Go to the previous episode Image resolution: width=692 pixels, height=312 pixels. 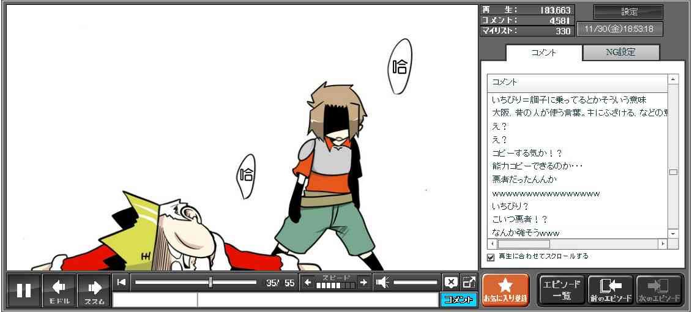[611, 290]
